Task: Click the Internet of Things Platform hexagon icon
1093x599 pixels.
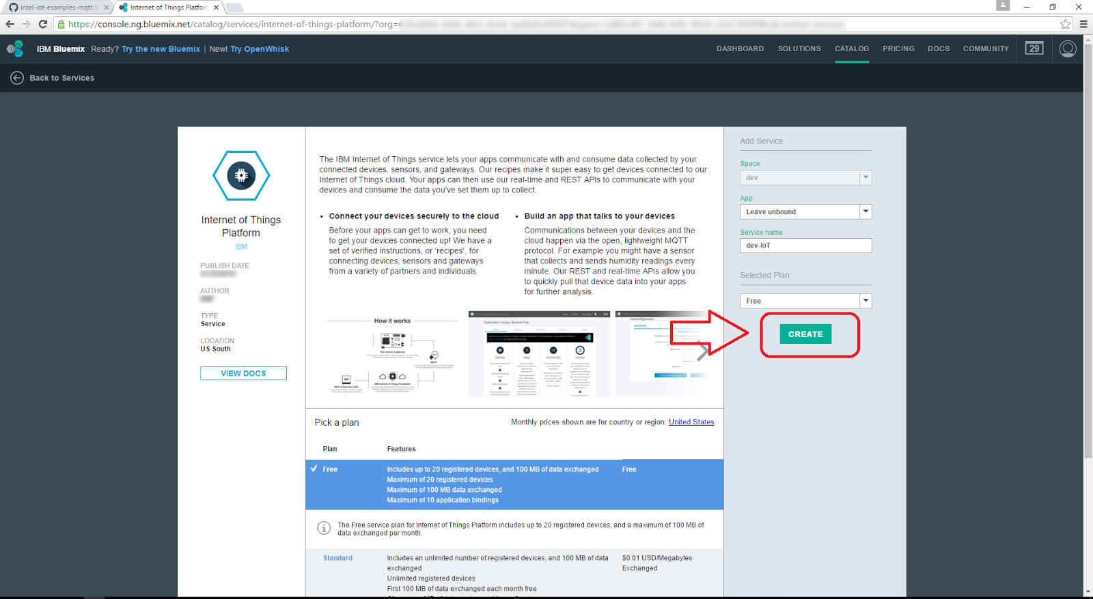Action: [x=241, y=175]
